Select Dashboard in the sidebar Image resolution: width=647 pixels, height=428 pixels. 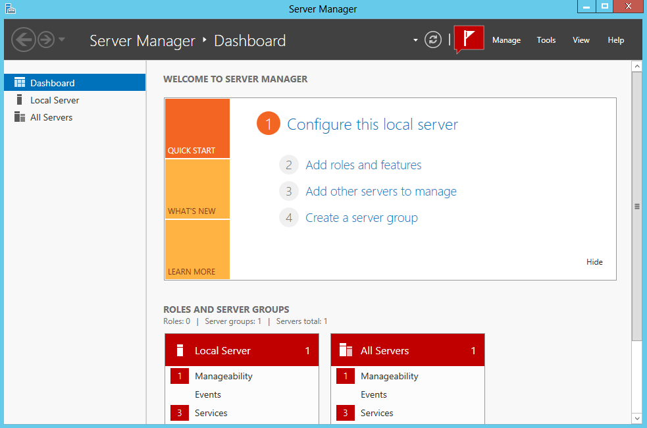(x=74, y=82)
